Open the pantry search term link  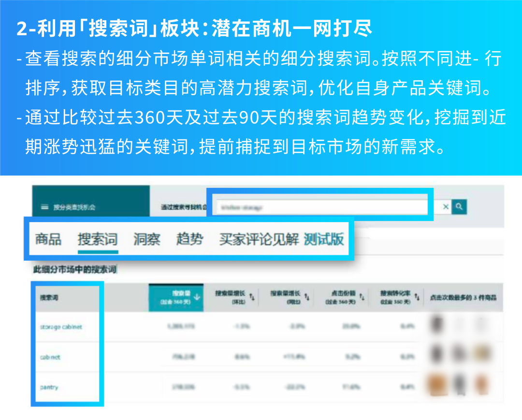(x=48, y=387)
